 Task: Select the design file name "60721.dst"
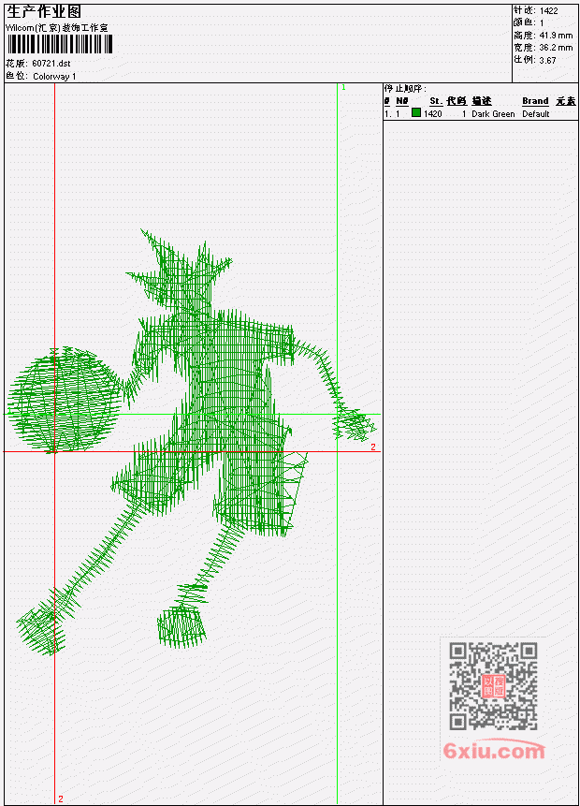pyautogui.click(x=51, y=64)
